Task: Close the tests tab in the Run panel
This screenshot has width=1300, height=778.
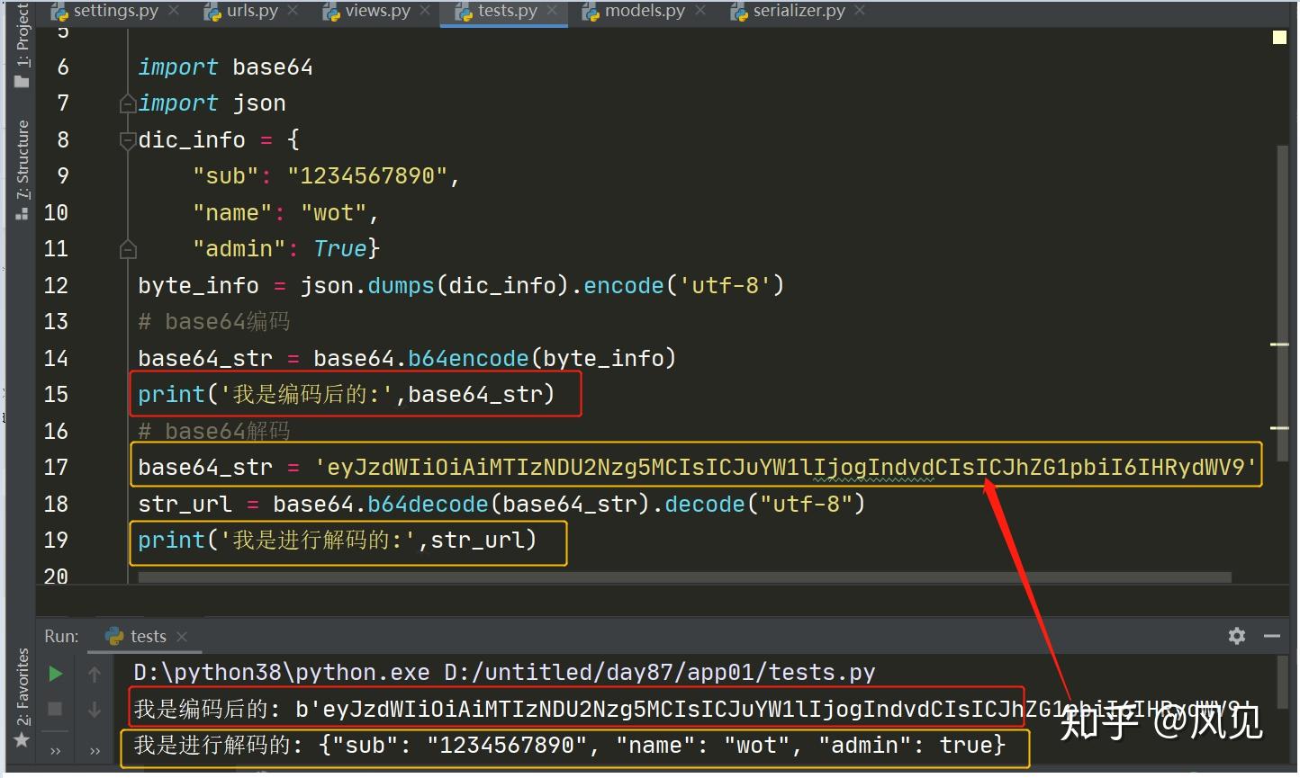Action: tap(182, 637)
